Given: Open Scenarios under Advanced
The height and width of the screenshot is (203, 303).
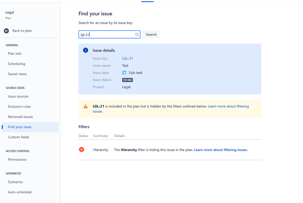Looking at the screenshot, I should point(15,182).
